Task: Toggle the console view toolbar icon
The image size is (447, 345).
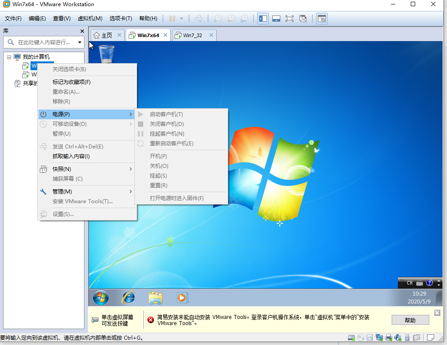Action: click(x=321, y=19)
